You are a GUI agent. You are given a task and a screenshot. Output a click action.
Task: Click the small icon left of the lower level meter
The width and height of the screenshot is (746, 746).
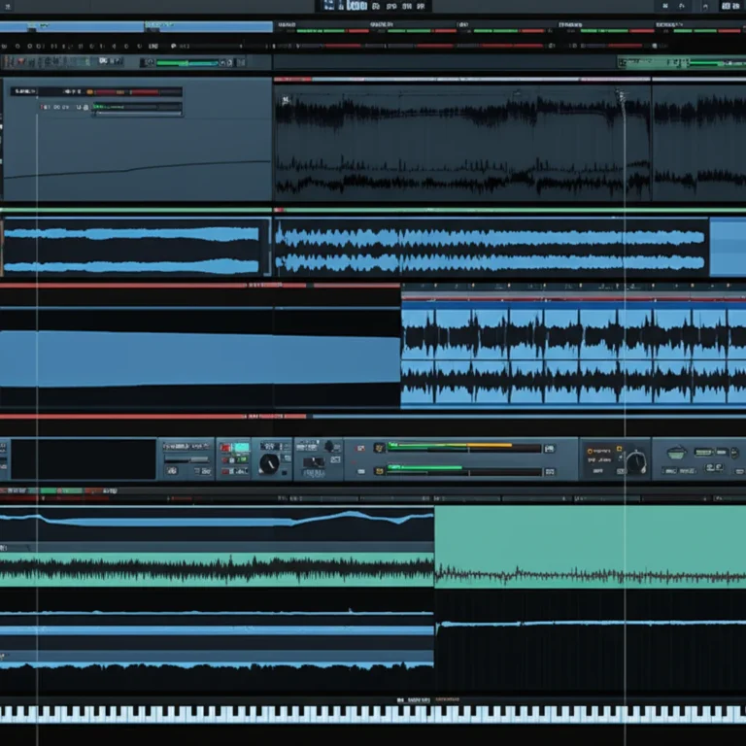pos(378,469)
